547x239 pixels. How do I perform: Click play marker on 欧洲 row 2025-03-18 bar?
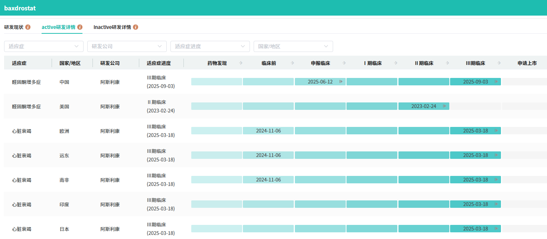[x=496, y=131]
